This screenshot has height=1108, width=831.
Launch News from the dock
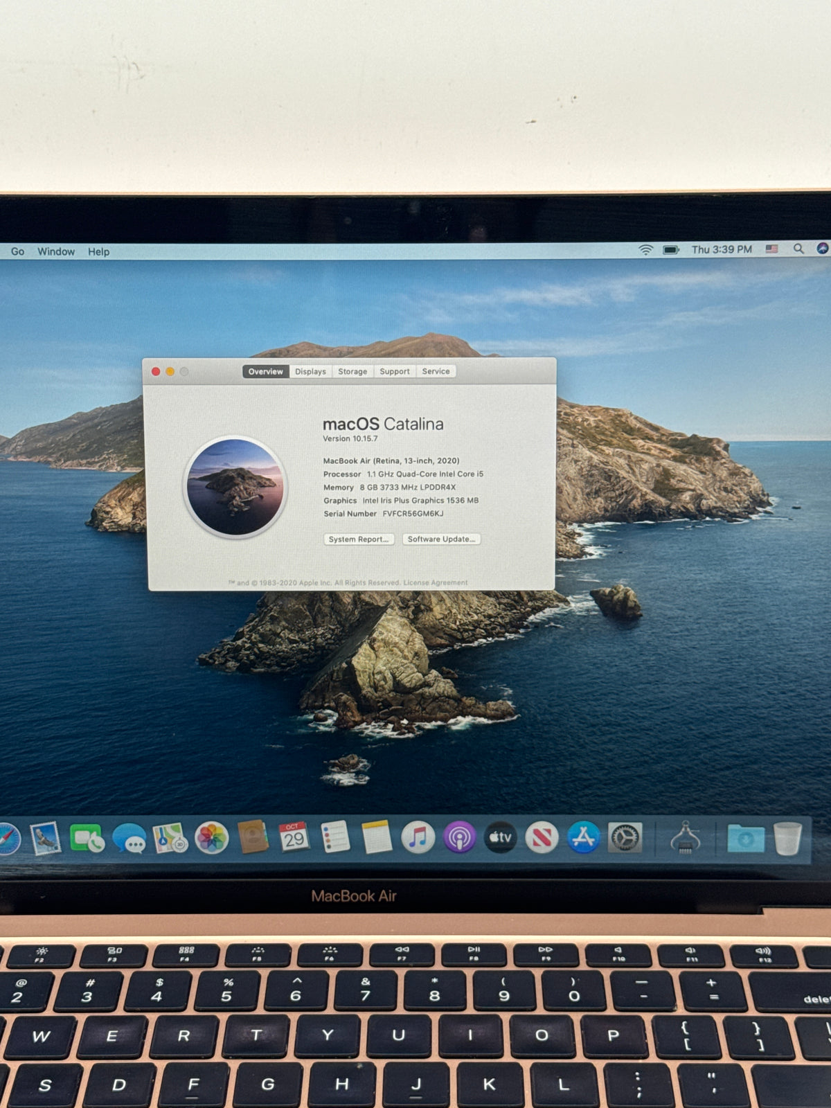[542, 838]
